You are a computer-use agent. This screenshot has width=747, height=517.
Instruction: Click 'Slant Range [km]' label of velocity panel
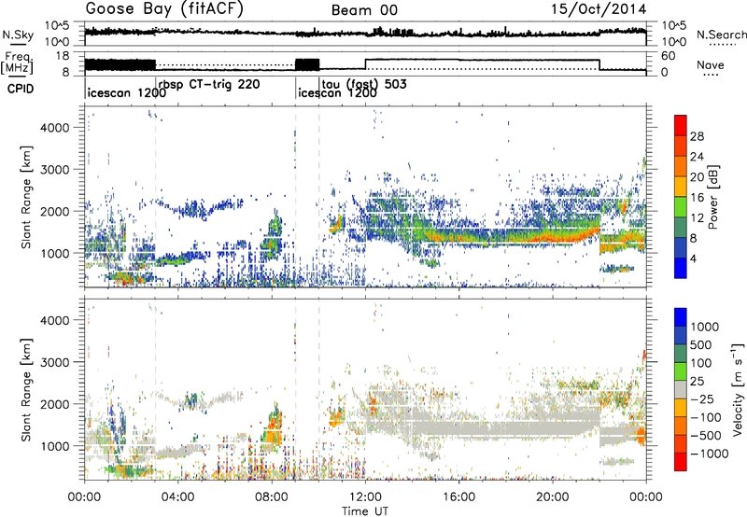pyautogui.click(x=26, y=389)
